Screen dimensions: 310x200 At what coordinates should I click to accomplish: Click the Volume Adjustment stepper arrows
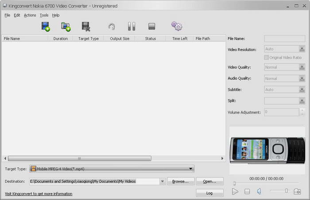(x=302, y=112)
